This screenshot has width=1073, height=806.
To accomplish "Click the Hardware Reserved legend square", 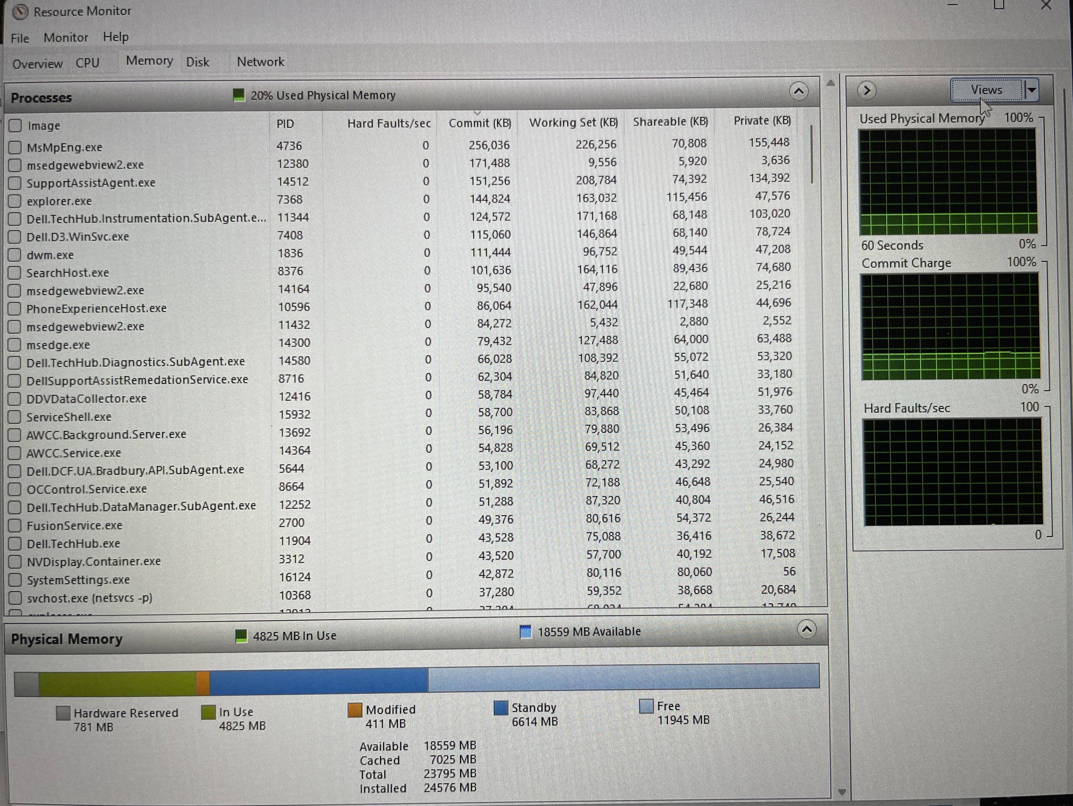I will pyautogui.click(x=64, y=713).
